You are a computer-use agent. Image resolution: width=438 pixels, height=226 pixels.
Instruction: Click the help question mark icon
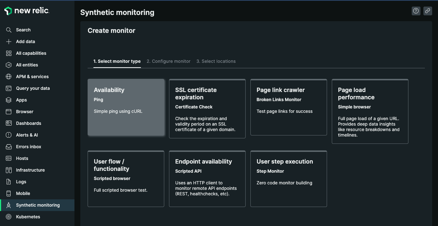pyautogui.click(x=416, y=11)
